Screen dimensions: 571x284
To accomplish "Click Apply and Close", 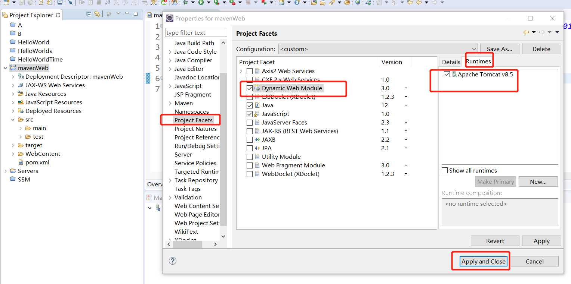I will pyautogui.click(x=484, y=261).
